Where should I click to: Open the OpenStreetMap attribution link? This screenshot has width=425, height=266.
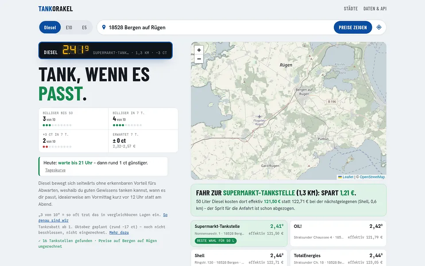(x=372, y=177)
